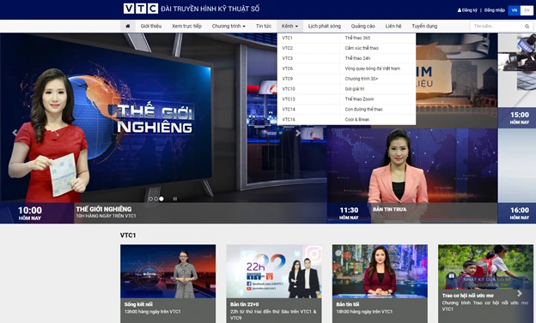This screenshot has height=323, width=536.
Task: Expand the Chương trình dropdown
Action: (228, 27)
